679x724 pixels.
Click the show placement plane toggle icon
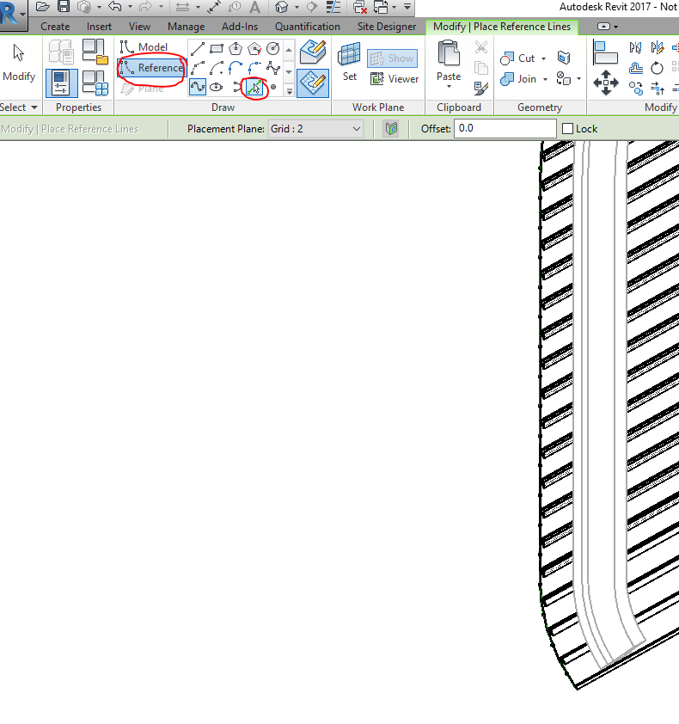point(391,128)
